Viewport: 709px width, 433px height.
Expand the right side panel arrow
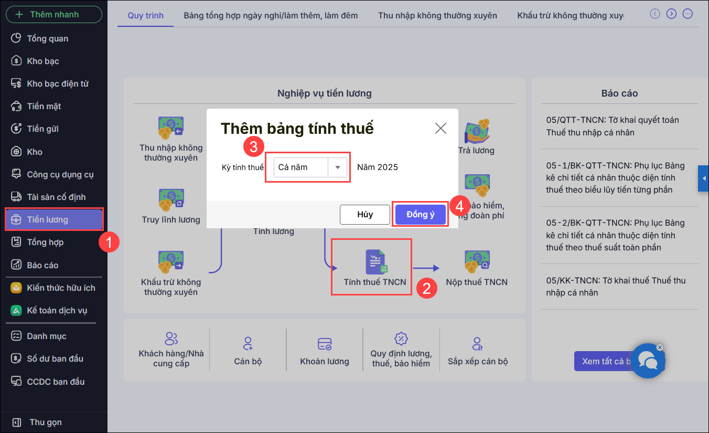tap(704, 178)
